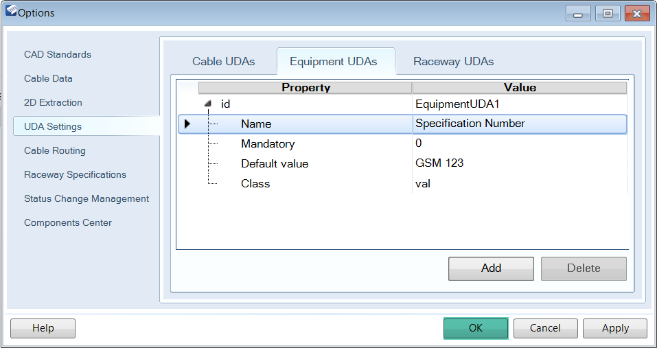Viewport: 657px width, 348px height.
Task: Click the OK button
Action: pos(476,328)
